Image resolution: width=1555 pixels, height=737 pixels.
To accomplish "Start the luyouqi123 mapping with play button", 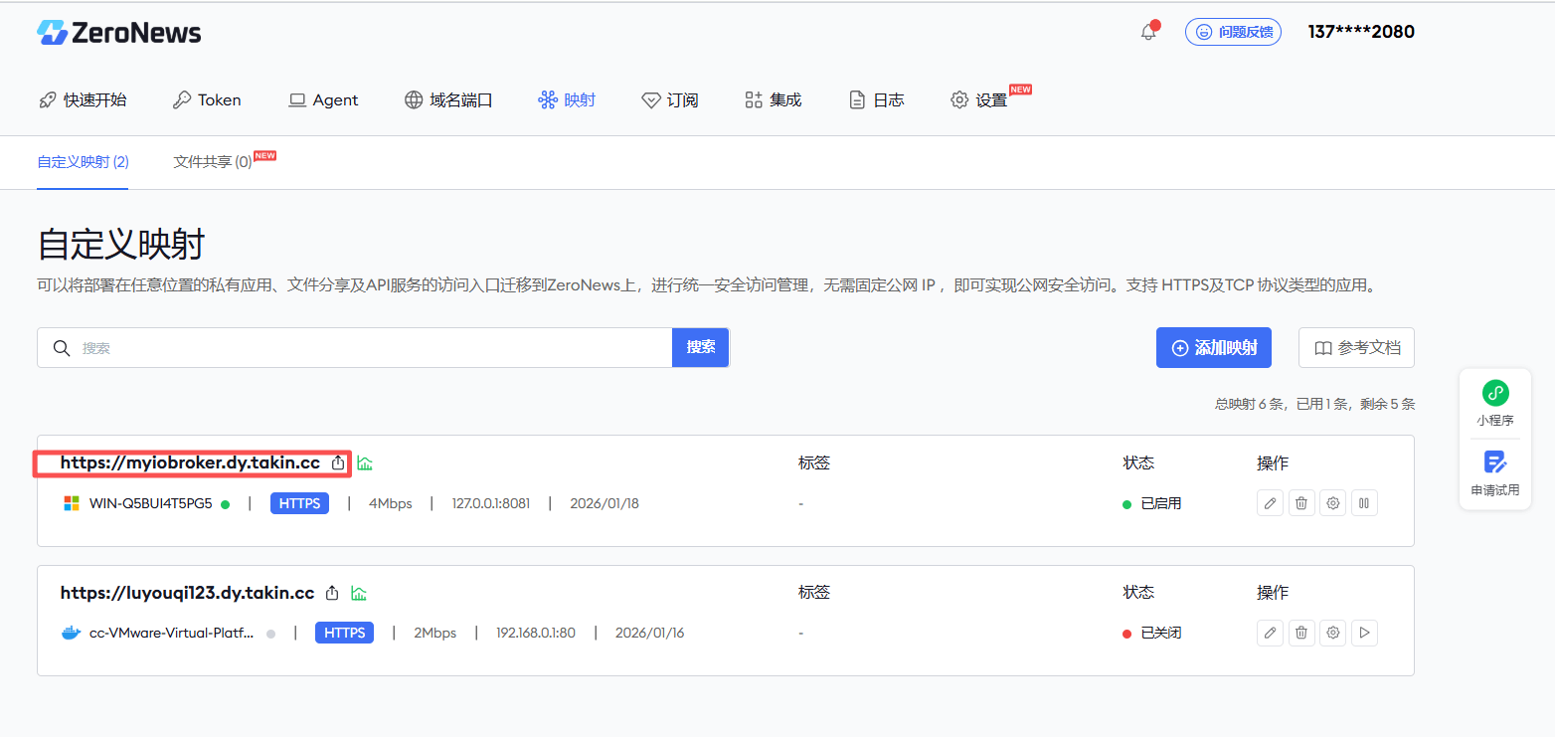I will tap(1364, 633).
